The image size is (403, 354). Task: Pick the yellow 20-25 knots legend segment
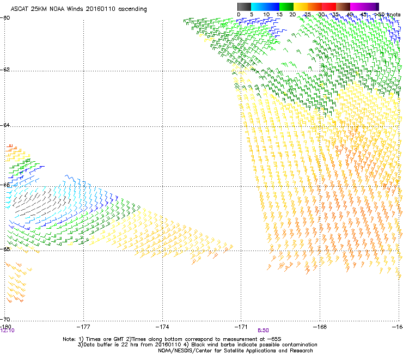[x=301, y=7]
